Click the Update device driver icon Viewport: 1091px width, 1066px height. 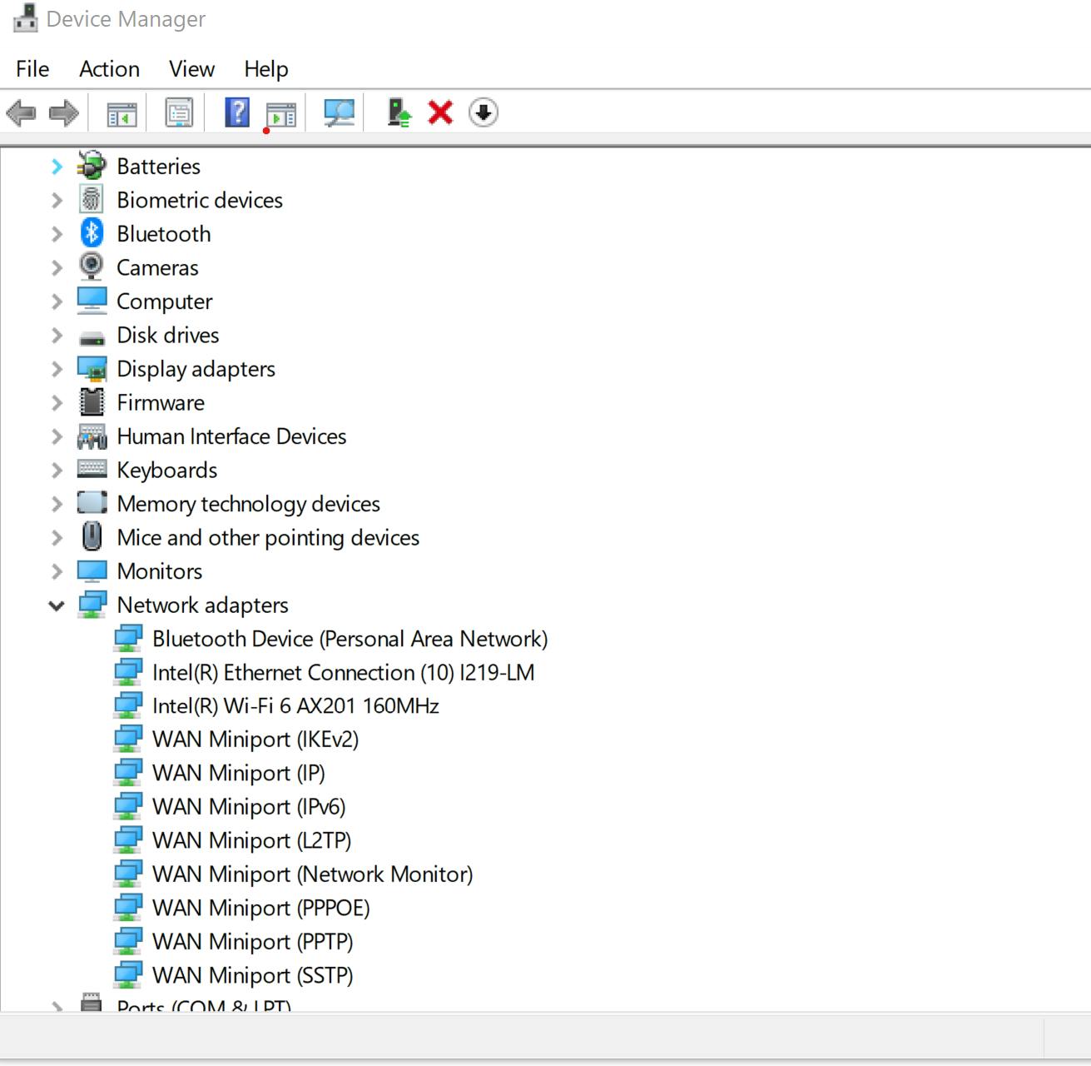coord(399,112)
